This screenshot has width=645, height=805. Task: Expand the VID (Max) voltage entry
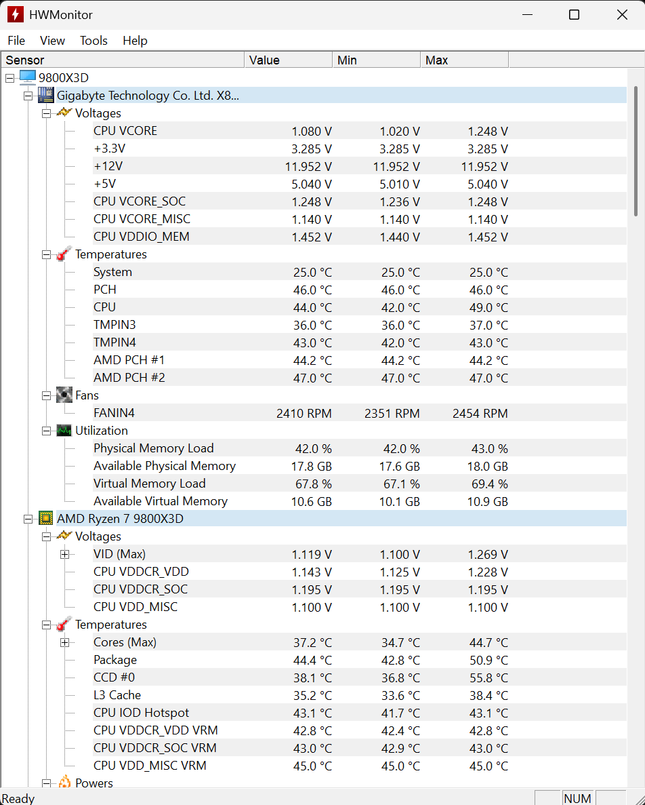point(65,554)
